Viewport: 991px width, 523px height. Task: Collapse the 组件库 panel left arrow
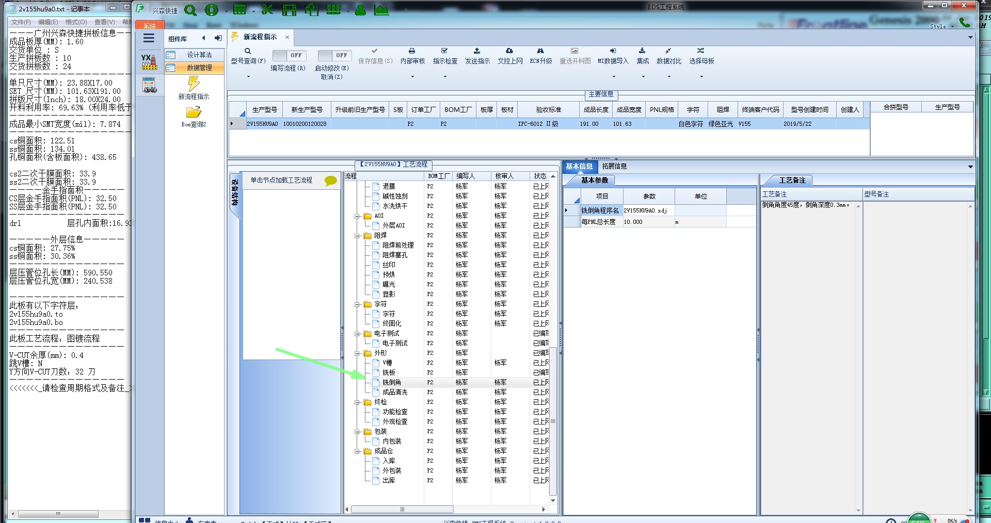[203, 38]
